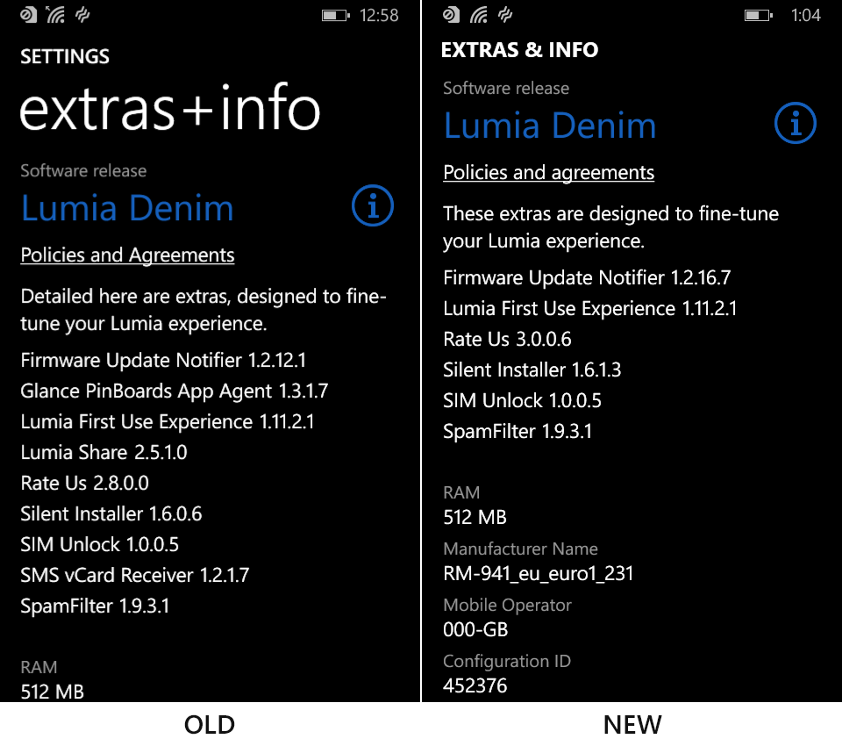Select SMS vCard Receiver 1.2.1.7
This screenshot has height=746, width=842.
(x=135, y=575)
